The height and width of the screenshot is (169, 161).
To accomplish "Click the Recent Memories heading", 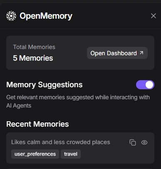I will coord(37,124).
